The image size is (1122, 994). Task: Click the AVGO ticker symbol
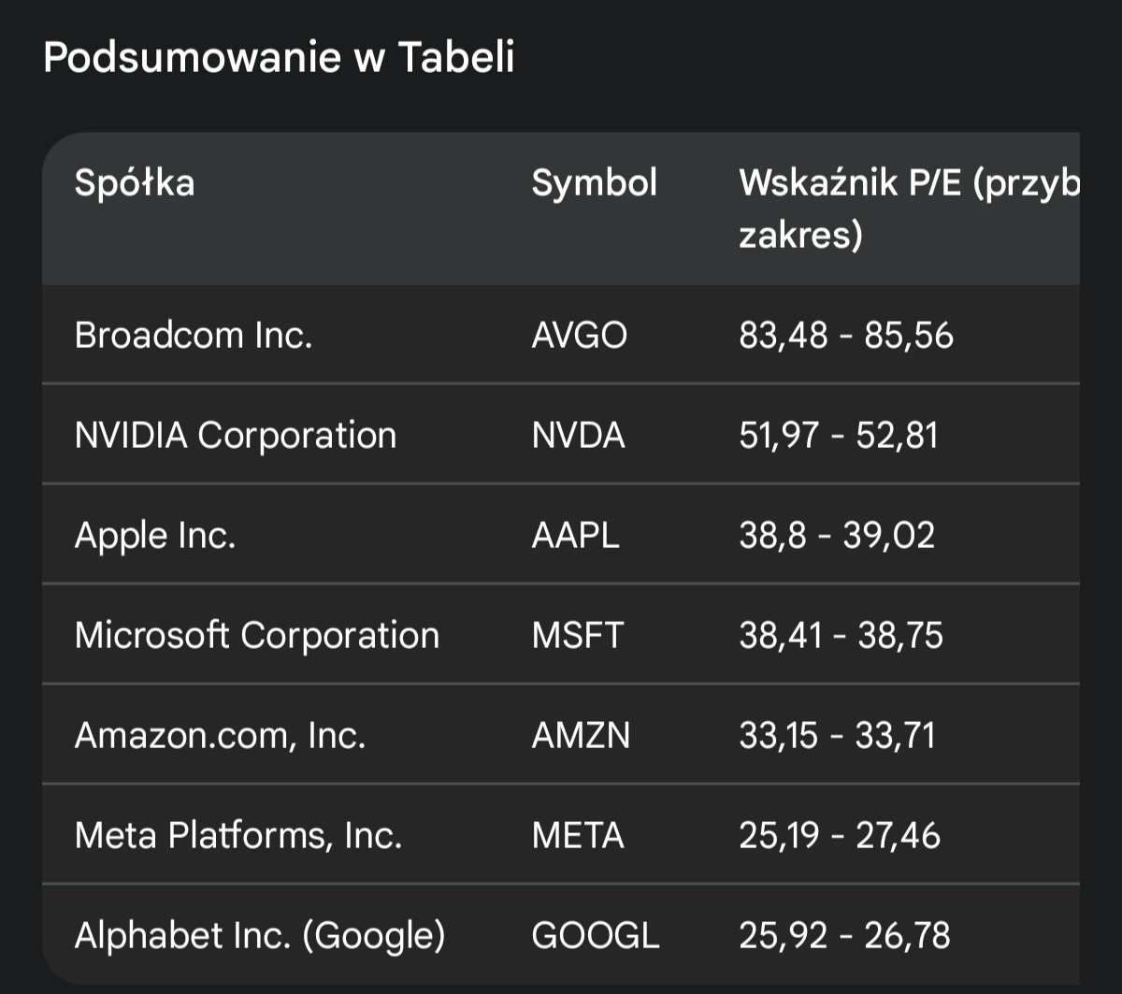click(579, 335)
